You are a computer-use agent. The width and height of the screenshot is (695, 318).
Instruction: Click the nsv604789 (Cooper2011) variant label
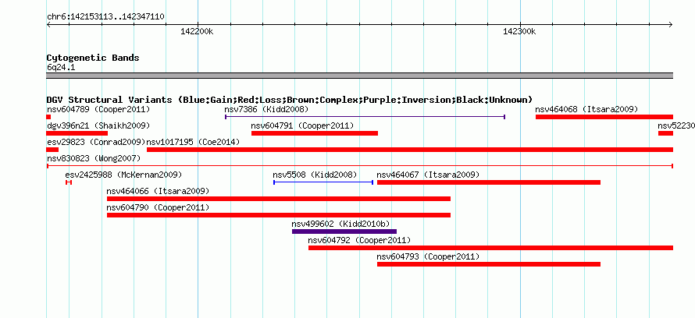98,109
